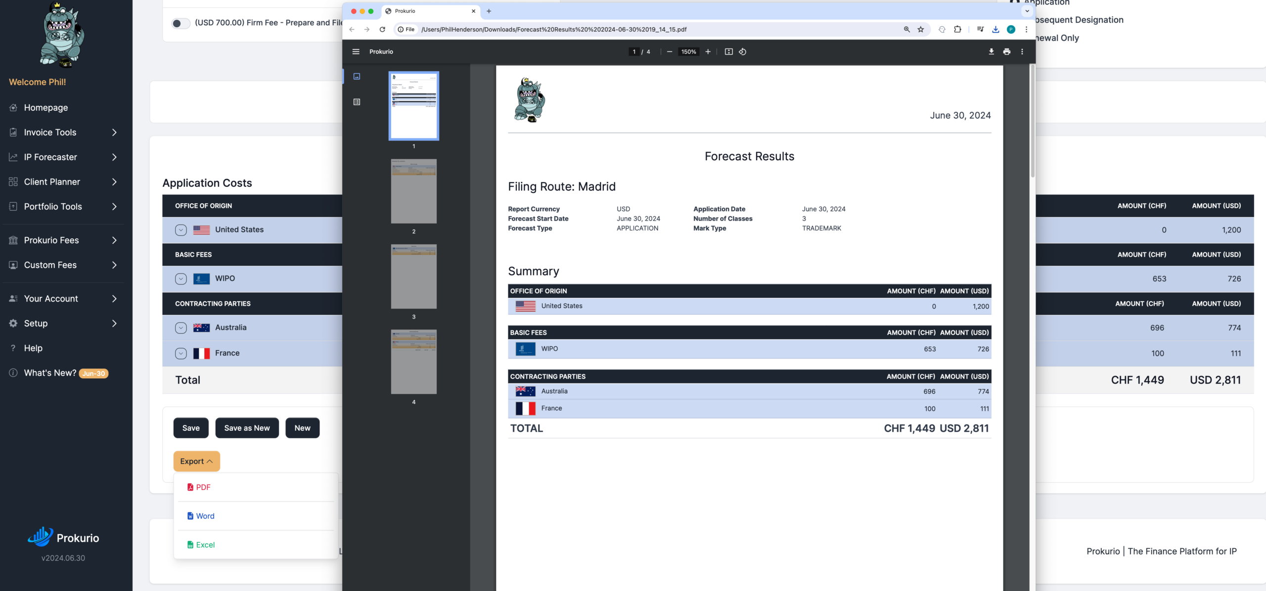Click the Save as New button
This screenshot has width=1266, height=591.
coord(247,428)
